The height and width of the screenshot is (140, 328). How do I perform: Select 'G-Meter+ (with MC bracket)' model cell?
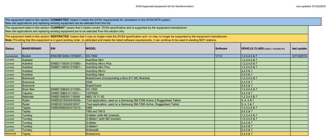pyautogui.click(x=150, y=119)
